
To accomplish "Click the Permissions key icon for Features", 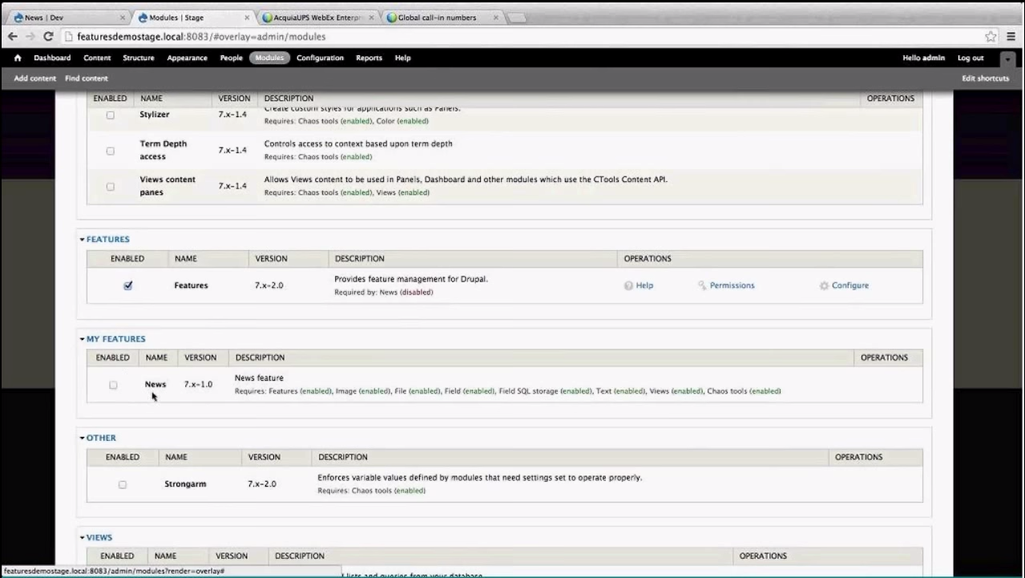I will click(x=702, y=285).
